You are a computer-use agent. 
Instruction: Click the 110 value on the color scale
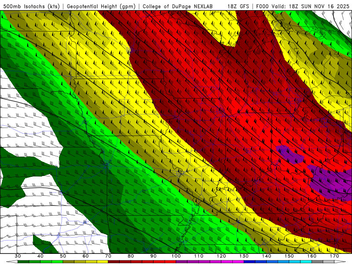199,256
